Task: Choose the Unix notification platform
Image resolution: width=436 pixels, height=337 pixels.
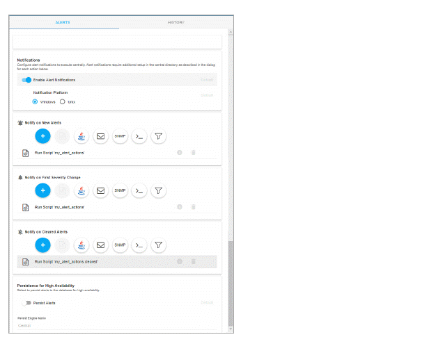Action: 62,101
